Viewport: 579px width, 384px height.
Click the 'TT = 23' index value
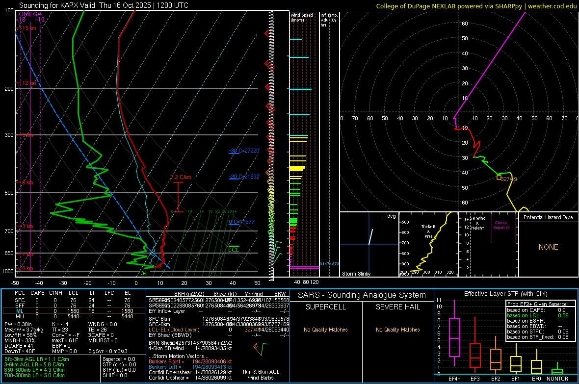click(x=60, y=330)
